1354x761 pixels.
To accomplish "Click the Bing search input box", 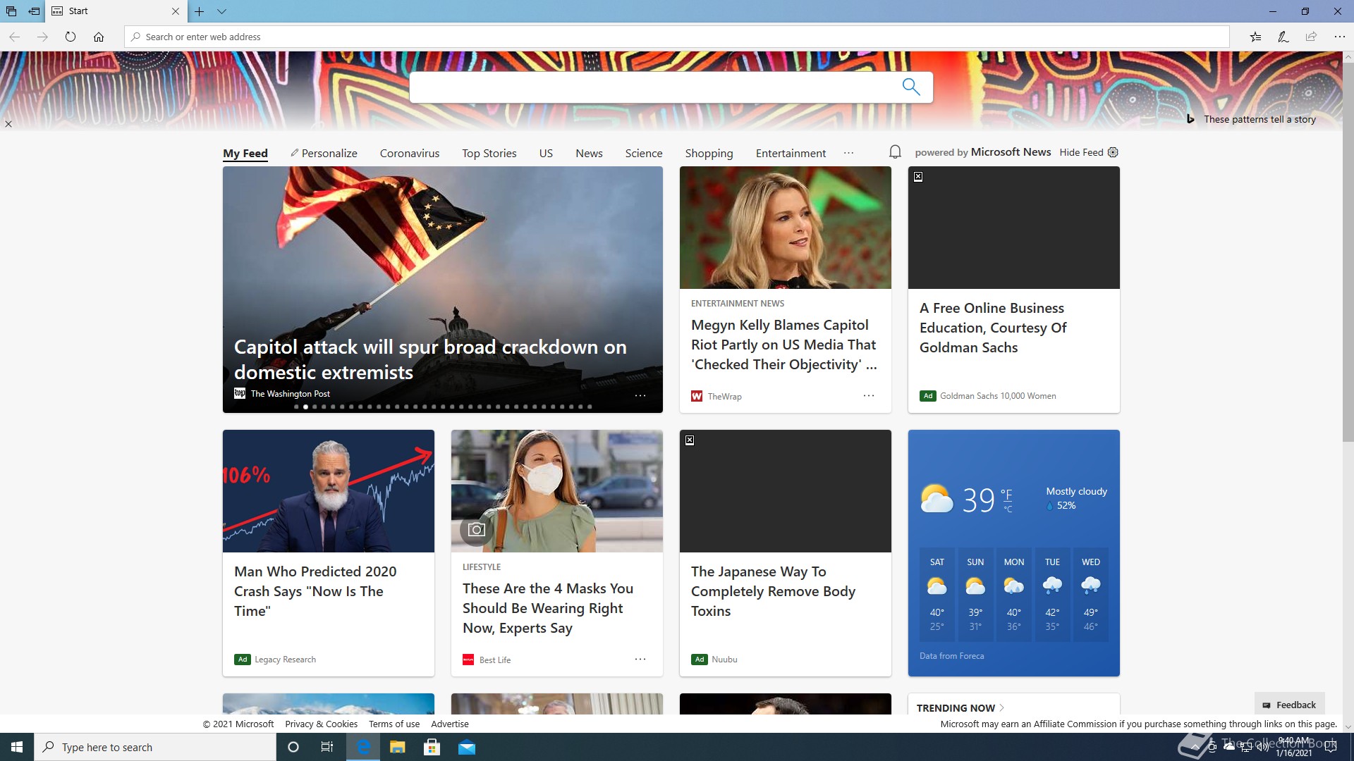I will coord(653,87).
